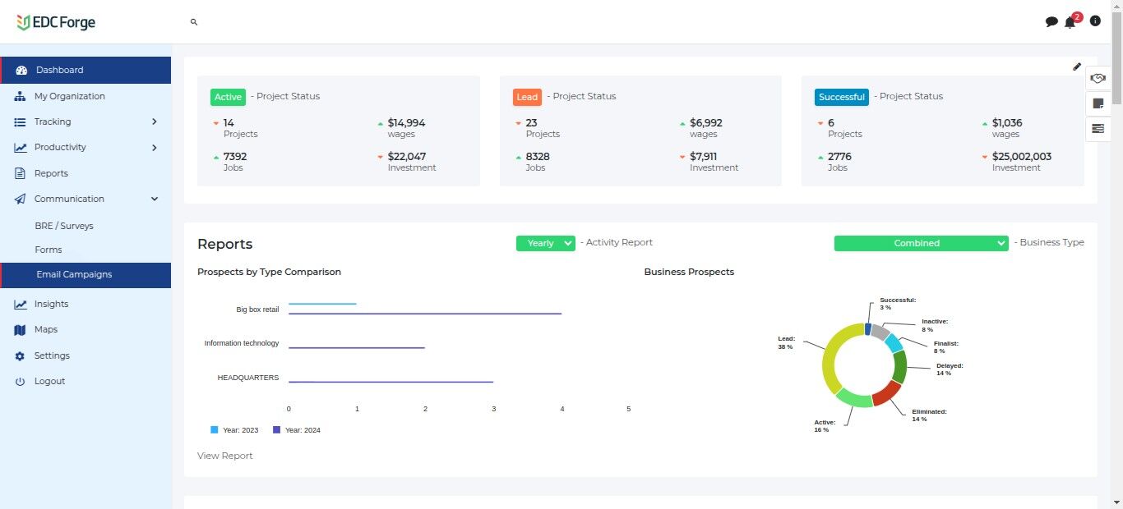Image resolution: width=1123 pixels, height=509 pixels.
Task: Open the chat messages icon
Action: point(1051,22)
